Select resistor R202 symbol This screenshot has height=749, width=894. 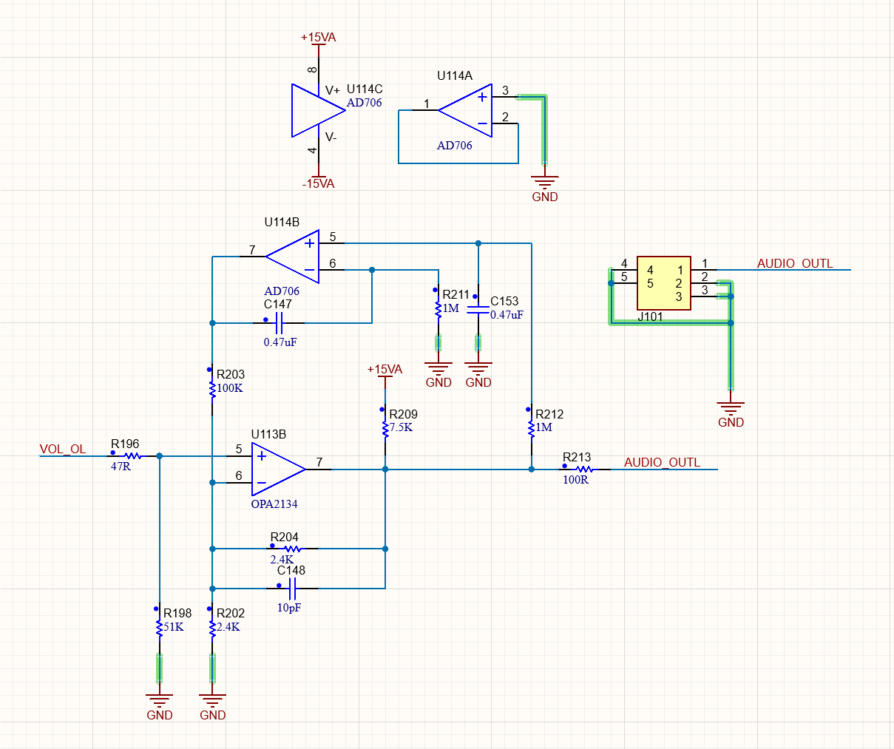tap(212, 628)
